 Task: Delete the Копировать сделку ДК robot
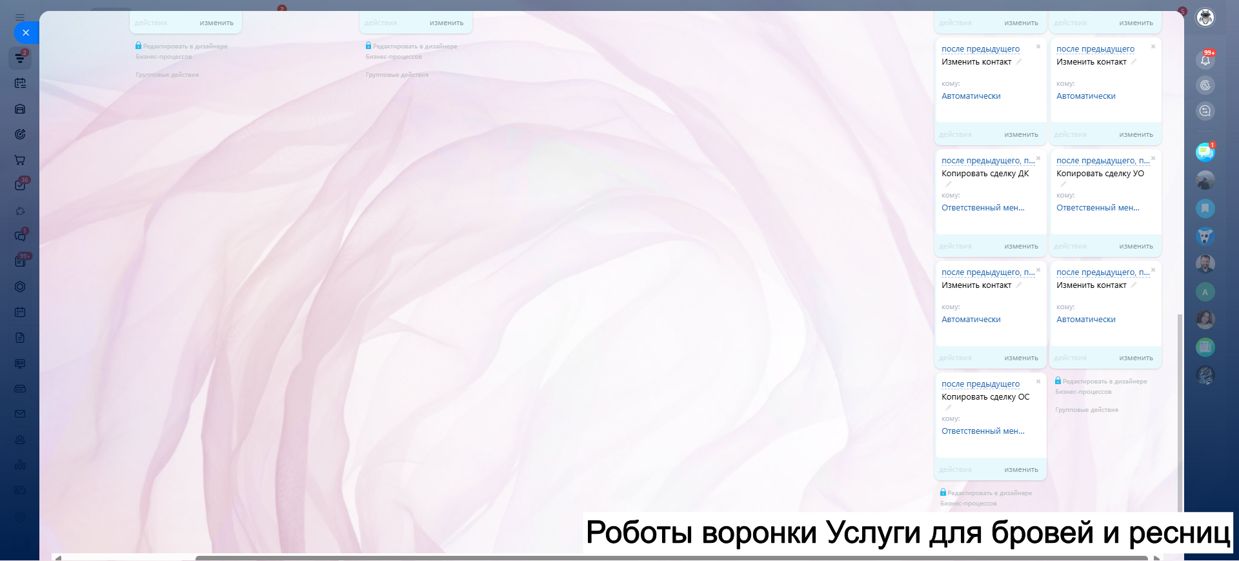click(x=1038, y=158)
